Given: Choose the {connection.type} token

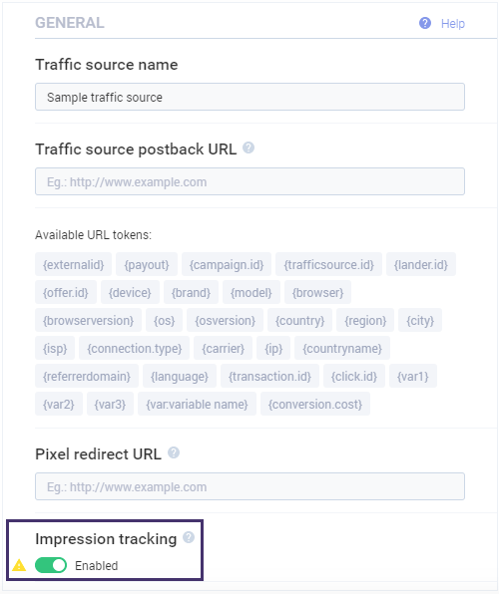Looking at the screenshot, I should 134,348.
